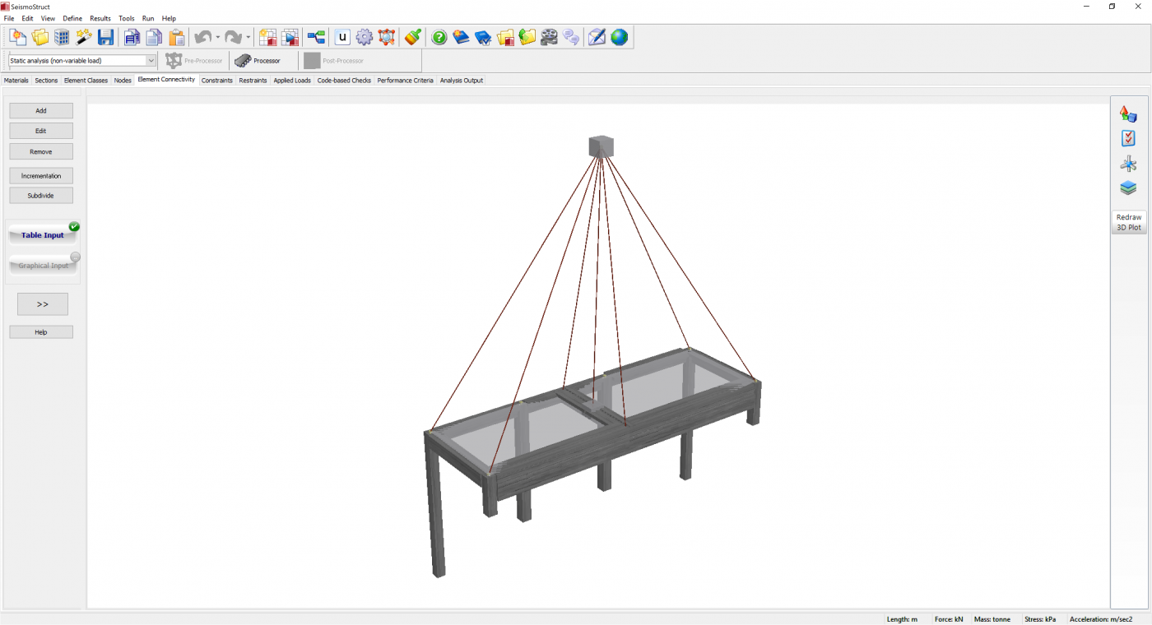Screen dimensions: 1152x625
Task: Click the blue building modeller icon
Action: (x=62, y=37)
